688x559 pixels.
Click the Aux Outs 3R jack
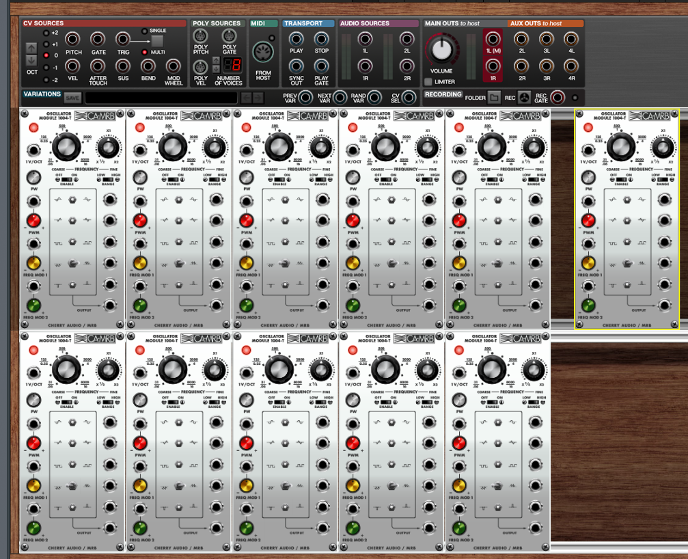tap(547, 66)
